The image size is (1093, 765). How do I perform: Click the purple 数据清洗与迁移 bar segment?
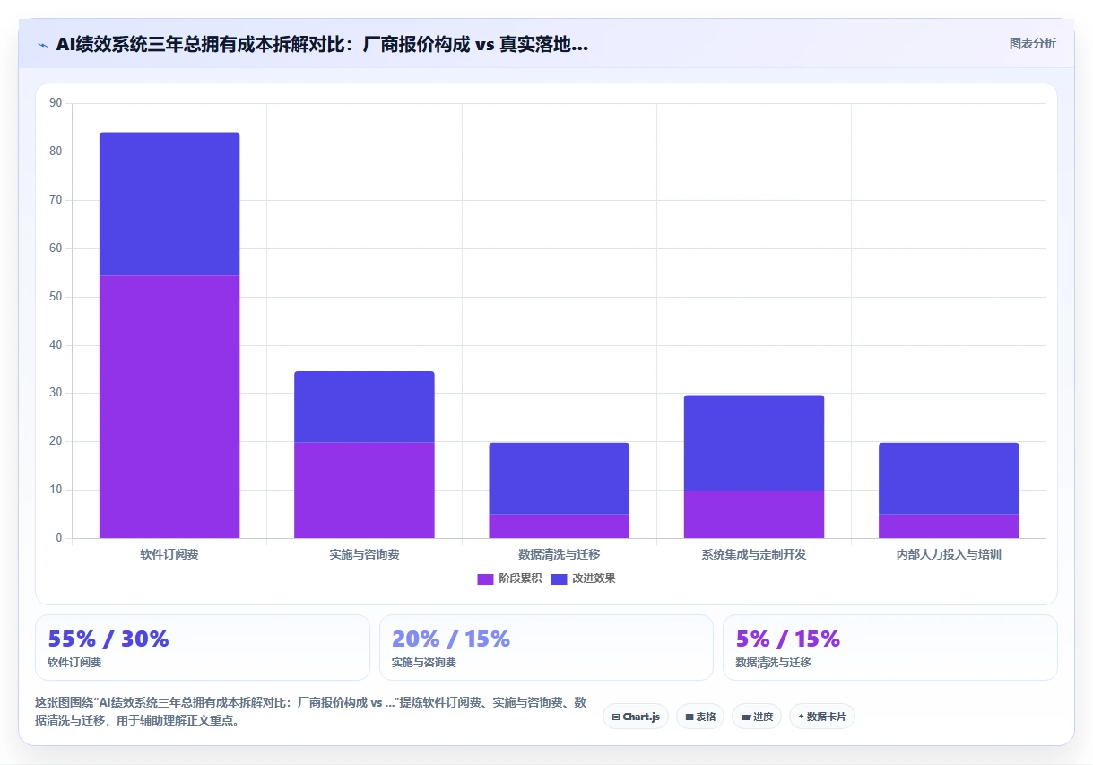tap(559, 526)
